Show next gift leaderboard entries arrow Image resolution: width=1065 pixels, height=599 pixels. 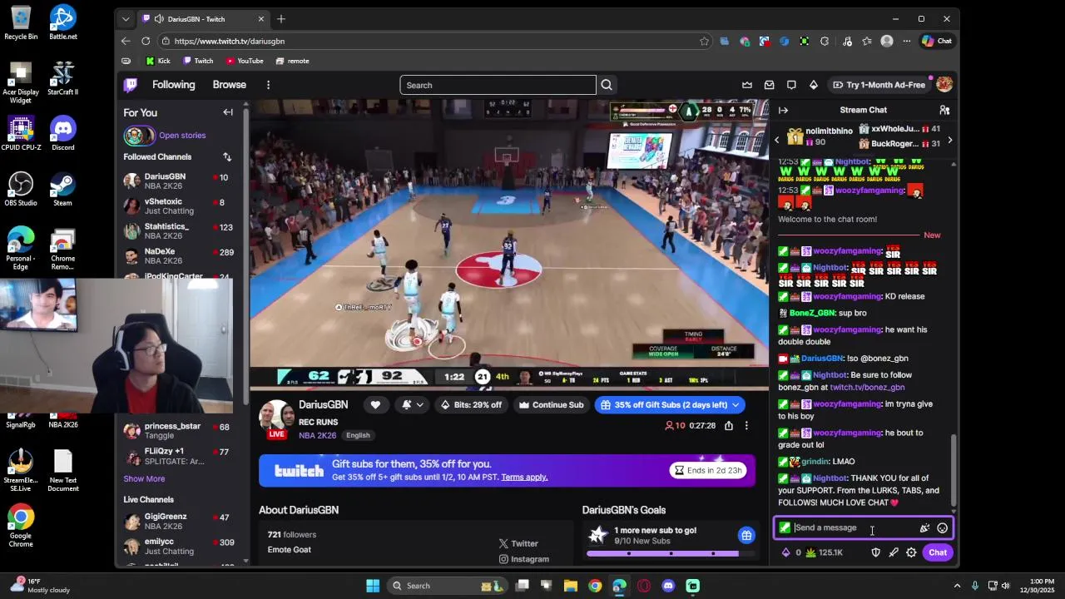tap(949, 140)
